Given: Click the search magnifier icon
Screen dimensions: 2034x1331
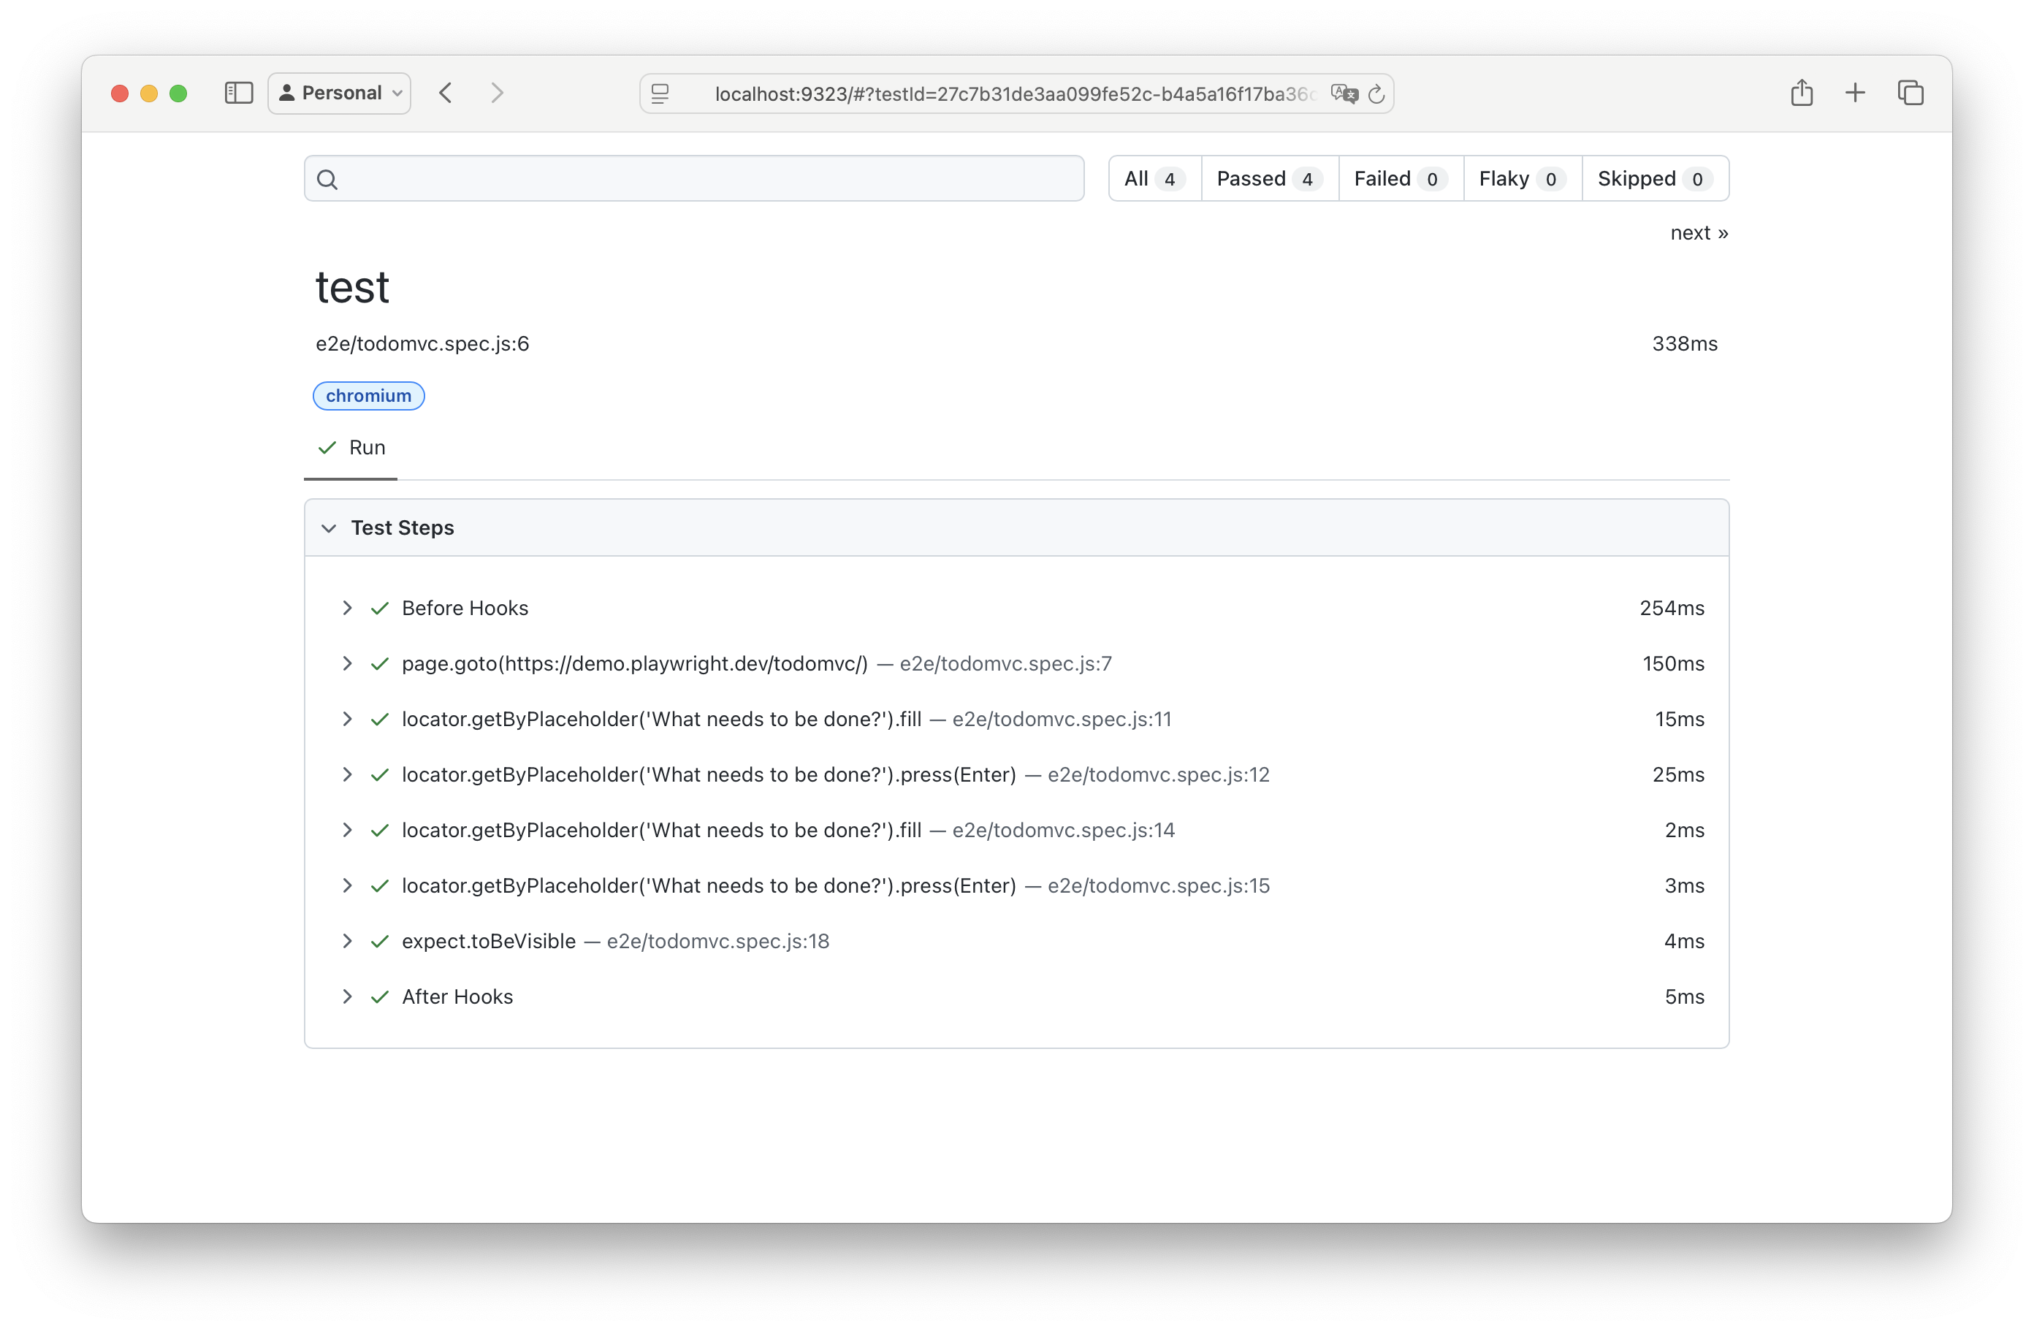Looking at the screenshot, I should pos(329,178).
